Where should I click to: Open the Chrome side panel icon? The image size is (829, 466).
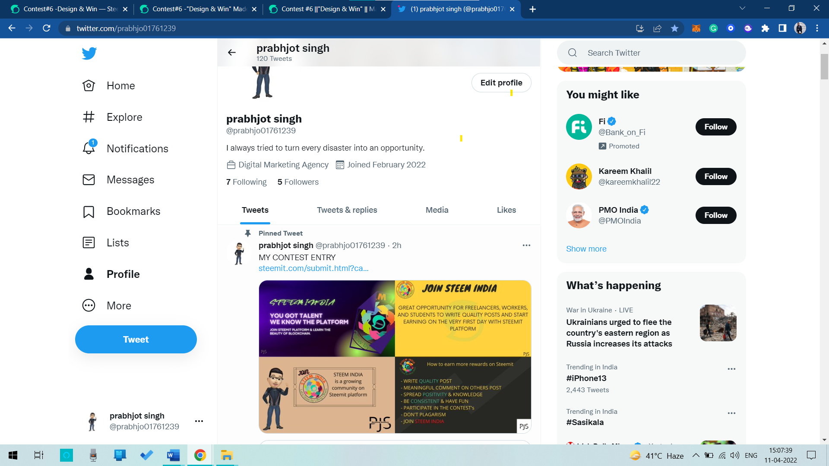[x=782, y=28]
